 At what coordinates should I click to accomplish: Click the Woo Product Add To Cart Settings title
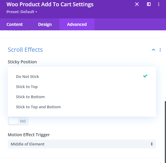pyautogui.click(x=50, y=4)
